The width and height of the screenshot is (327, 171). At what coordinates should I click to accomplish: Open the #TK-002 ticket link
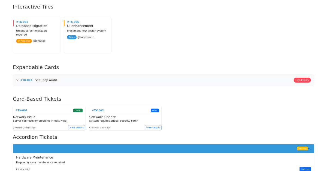97,110
